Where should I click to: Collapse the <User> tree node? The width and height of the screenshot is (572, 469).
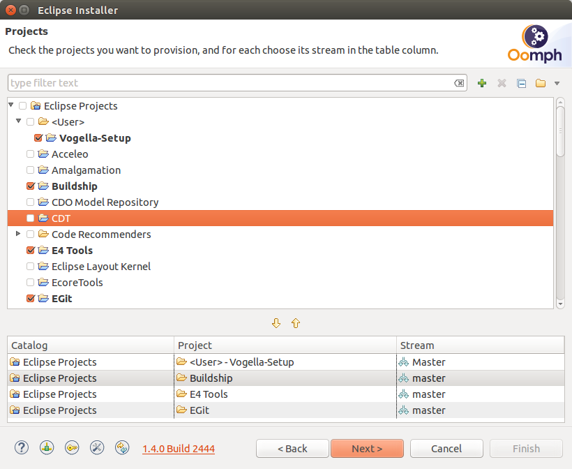click(x=19, y=121)
